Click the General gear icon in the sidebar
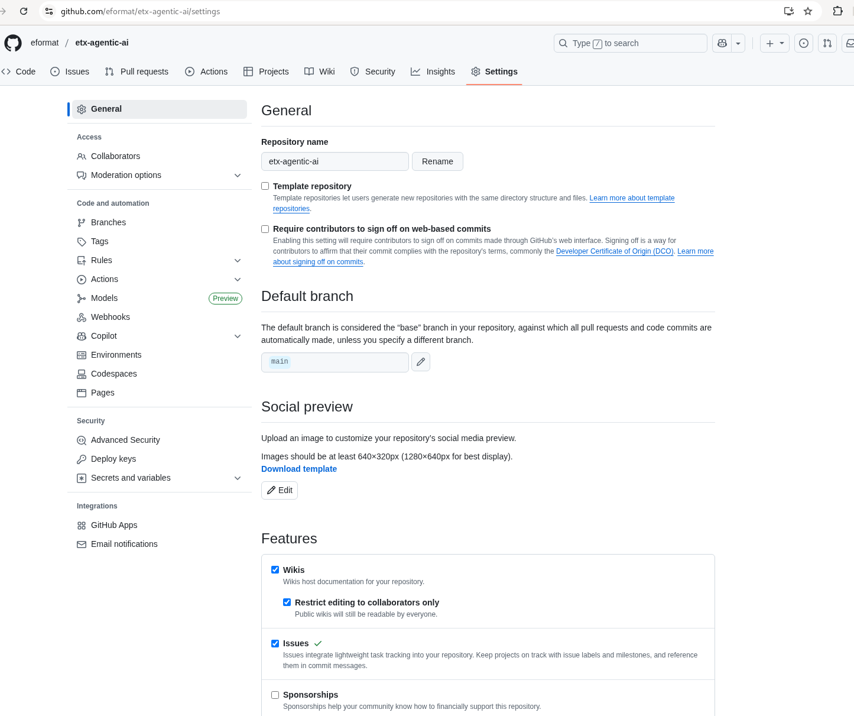This screenshot has width=854, height=716. [x=82, y=109]
